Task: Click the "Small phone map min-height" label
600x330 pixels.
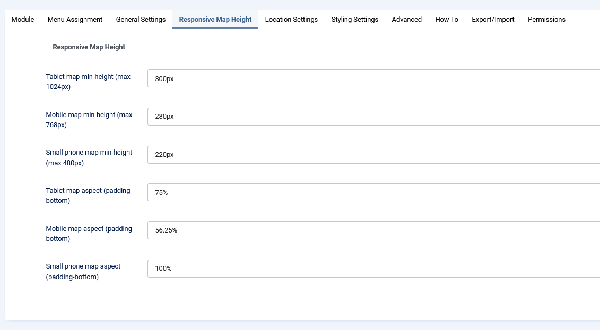Action: click(x=89, y=157)
